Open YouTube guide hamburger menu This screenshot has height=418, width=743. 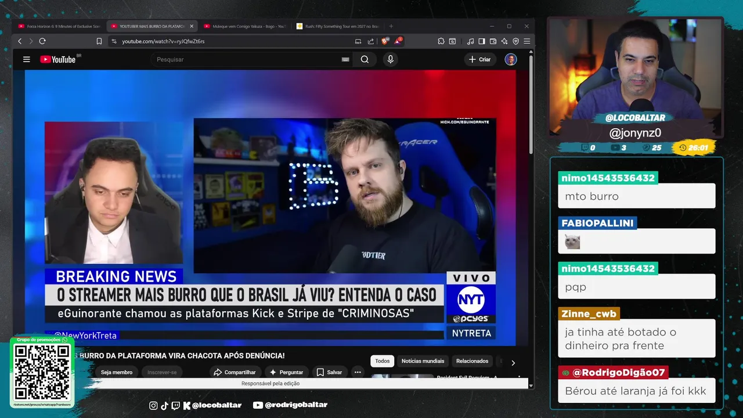[26, 59]
